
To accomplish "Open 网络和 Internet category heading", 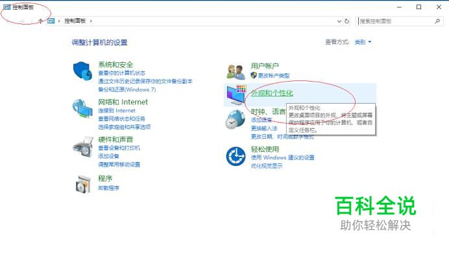I will point(123,102).
